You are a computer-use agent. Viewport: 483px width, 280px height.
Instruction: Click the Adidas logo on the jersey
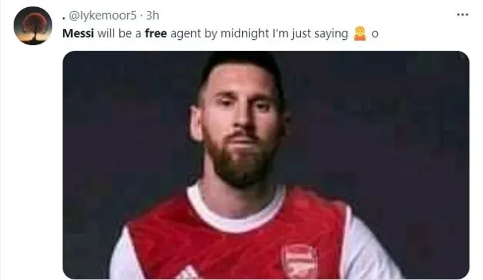coord(189,272)
